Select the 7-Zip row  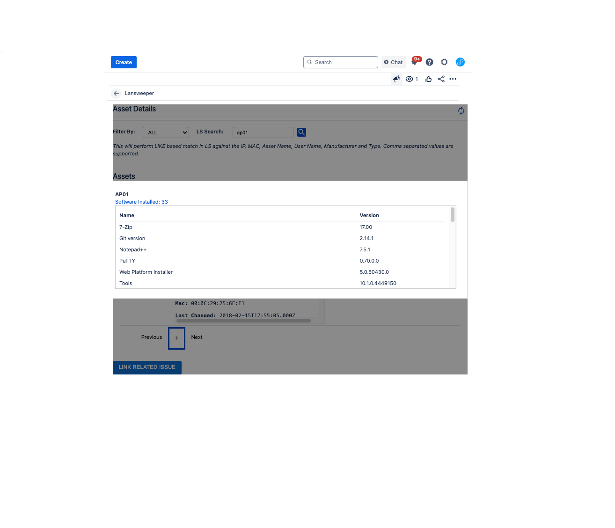[282, 227]
